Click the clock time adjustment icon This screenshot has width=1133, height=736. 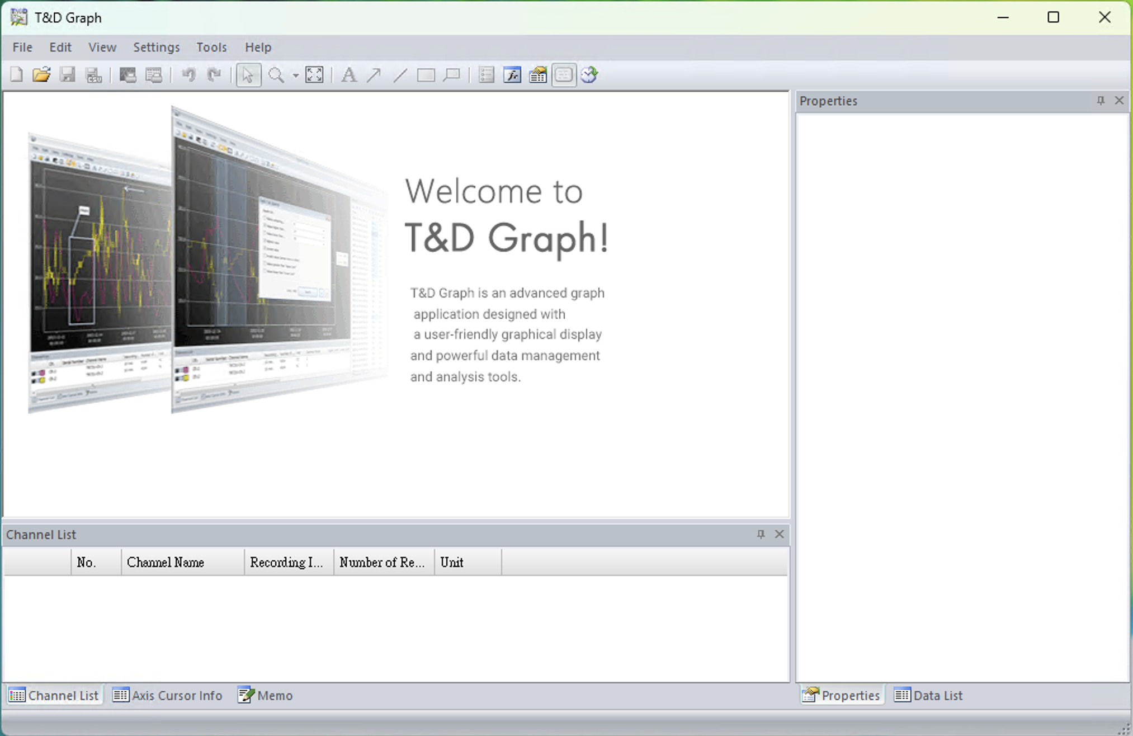pyautogui.click(x=589, y=75)
